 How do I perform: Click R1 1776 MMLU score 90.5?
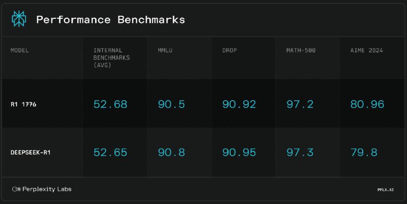click(x=171, y=104)
